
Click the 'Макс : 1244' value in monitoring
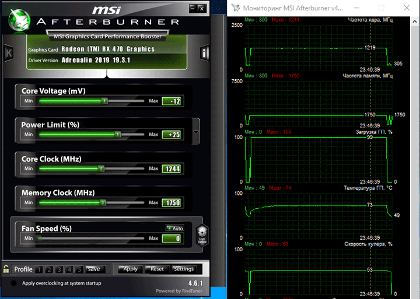[x=285, y=20]
